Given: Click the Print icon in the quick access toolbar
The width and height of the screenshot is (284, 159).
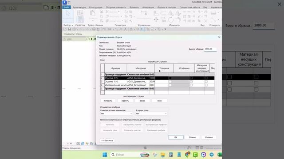Looking at the screenshot, I should [94, 29].
